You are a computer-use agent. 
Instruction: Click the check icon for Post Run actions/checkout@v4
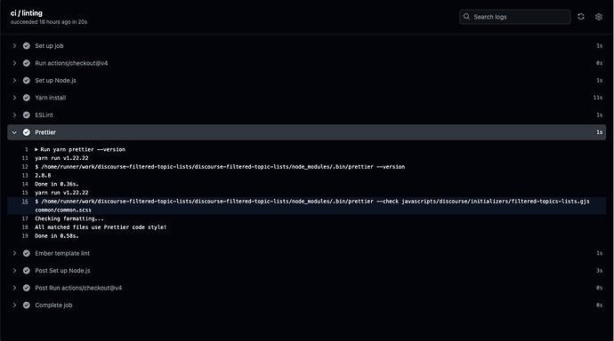coord(26,288)
